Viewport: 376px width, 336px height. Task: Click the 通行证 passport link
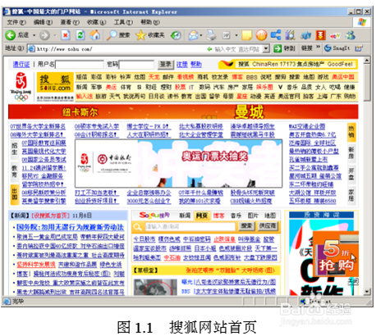coord(21,65)
